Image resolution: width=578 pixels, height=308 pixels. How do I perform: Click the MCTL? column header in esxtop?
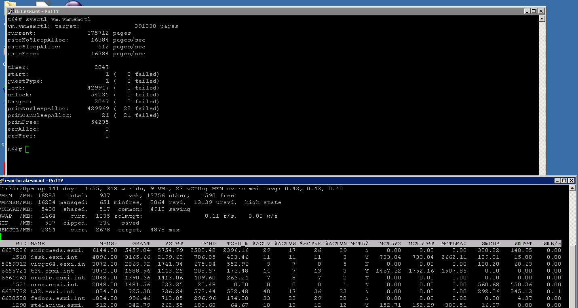(x=359, y=243)
